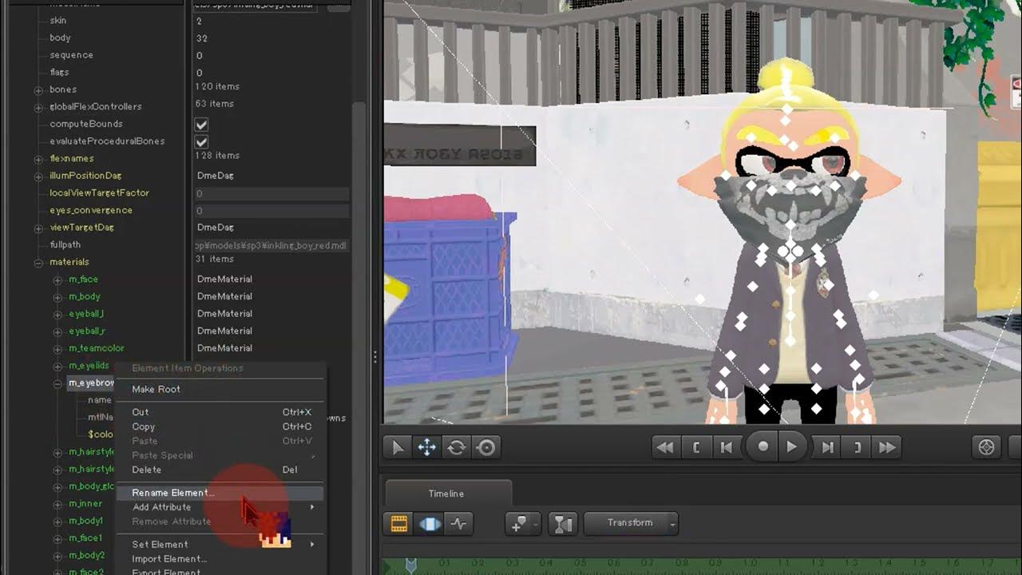Click the viewport target crosshair icon

tap(987, 447)
